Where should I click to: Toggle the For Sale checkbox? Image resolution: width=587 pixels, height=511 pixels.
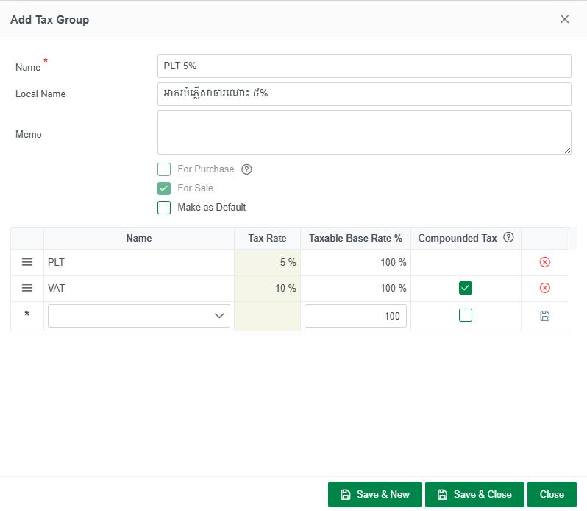[164, 188]
